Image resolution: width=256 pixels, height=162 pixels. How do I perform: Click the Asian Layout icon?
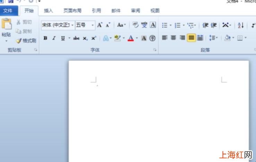[225, 25]
